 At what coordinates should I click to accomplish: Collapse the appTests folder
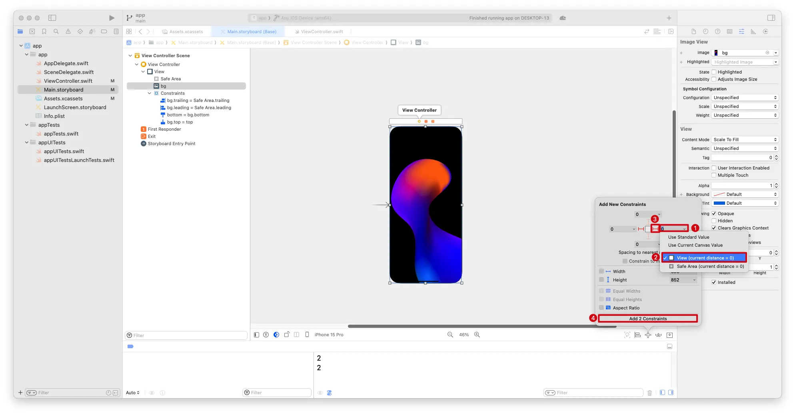click(x=27, y=125)
